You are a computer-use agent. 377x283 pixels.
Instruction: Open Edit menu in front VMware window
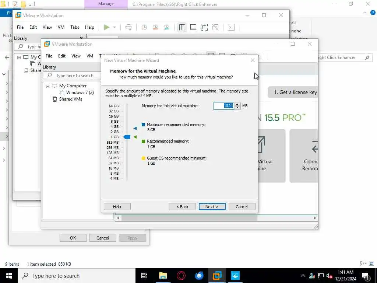pos(62,56)
